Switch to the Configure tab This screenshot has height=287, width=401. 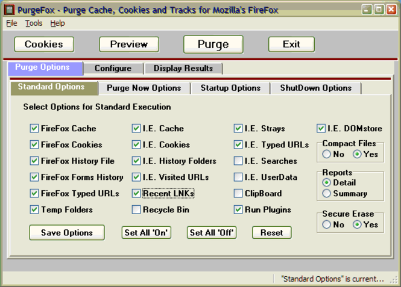point(113,69)
